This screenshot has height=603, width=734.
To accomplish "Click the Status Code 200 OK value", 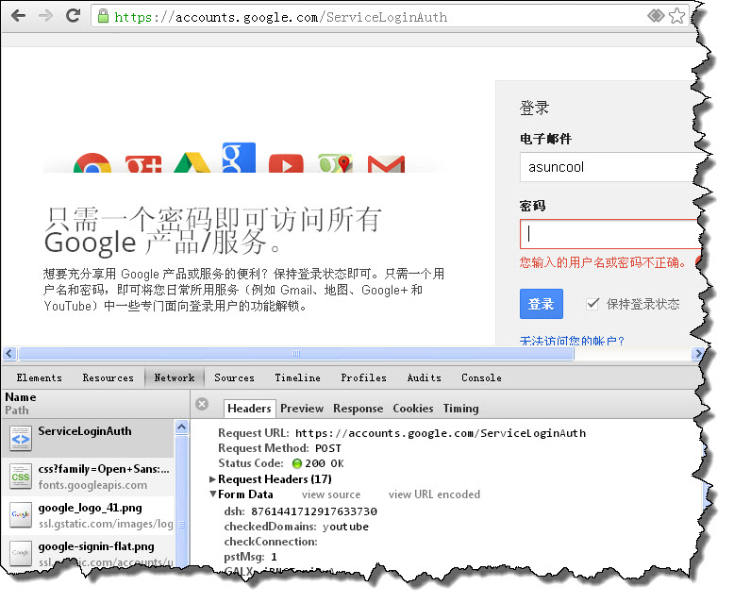I will (x=324, y=463).
